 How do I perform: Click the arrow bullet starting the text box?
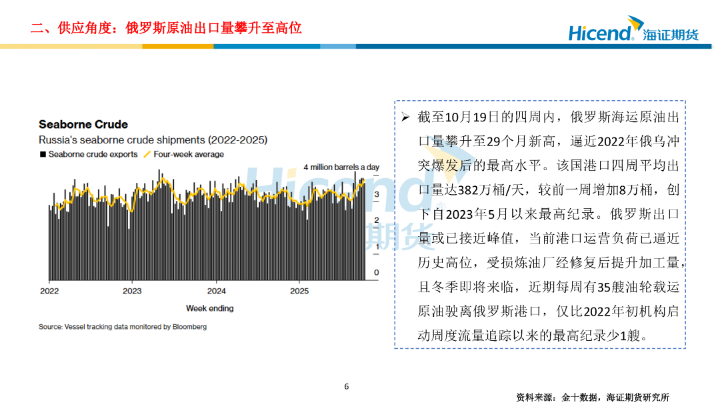405,117
